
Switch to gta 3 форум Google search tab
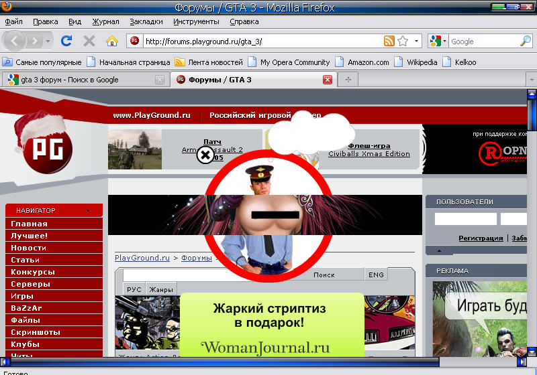[86, 80]
